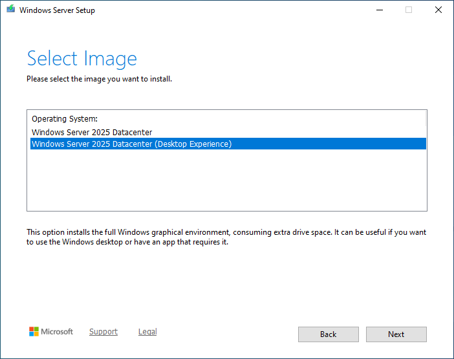This screenshot has width=454, height=359.
Task: Click the Desktop Experience description paragraph
Action: pos(226,237)
